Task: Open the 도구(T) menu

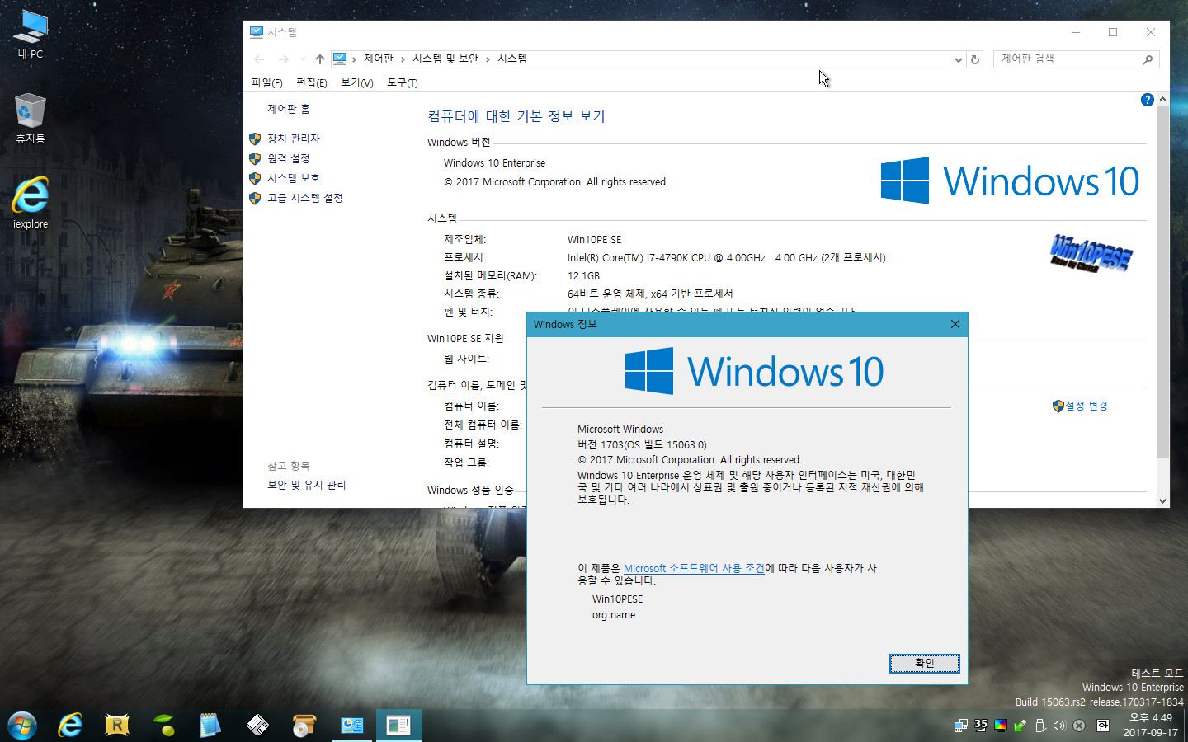Action: 403,82
